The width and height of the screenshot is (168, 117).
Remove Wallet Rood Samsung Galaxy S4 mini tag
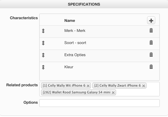[113, 92]
